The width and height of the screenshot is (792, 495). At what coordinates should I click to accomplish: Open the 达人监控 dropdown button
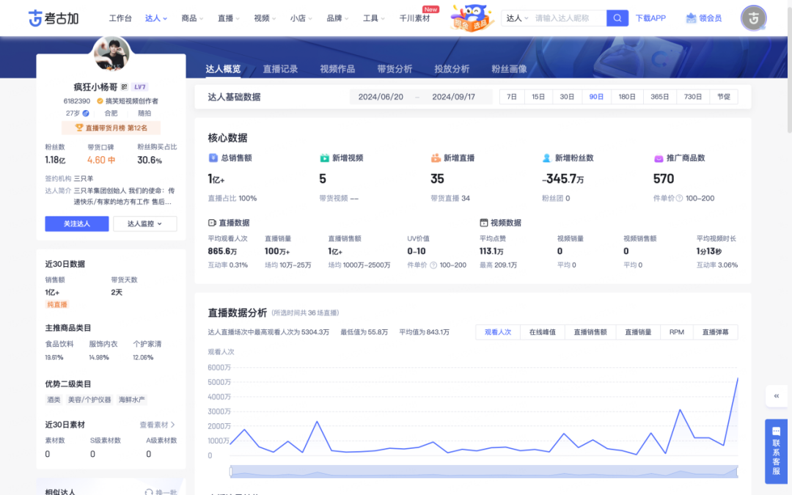tap(144, 224)
